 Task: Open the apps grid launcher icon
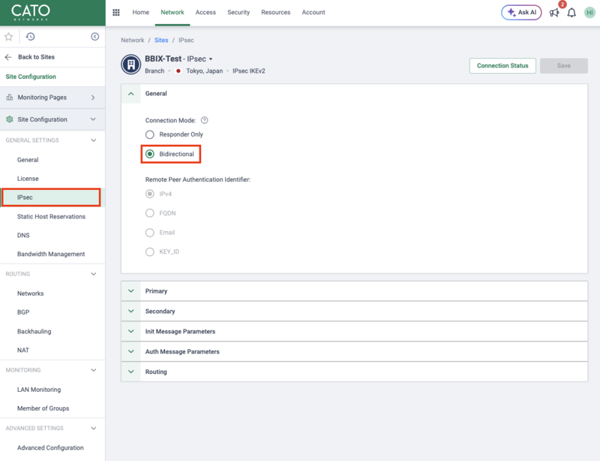[x=116, y=12]
